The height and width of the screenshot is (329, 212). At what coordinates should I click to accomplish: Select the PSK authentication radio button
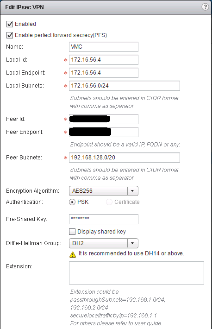click(72, 202)
